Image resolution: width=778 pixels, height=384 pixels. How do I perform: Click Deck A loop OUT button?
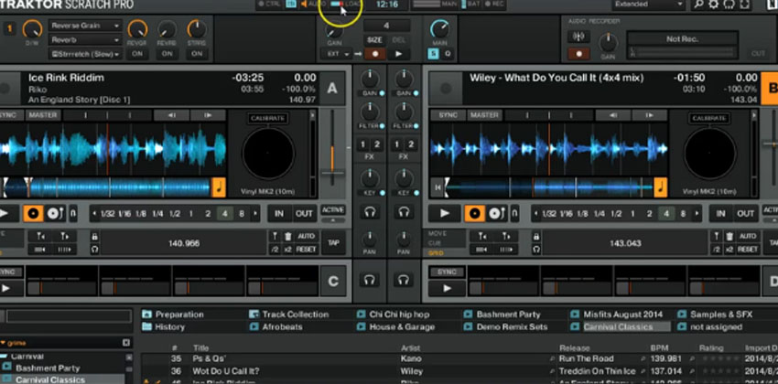(304, 214)
